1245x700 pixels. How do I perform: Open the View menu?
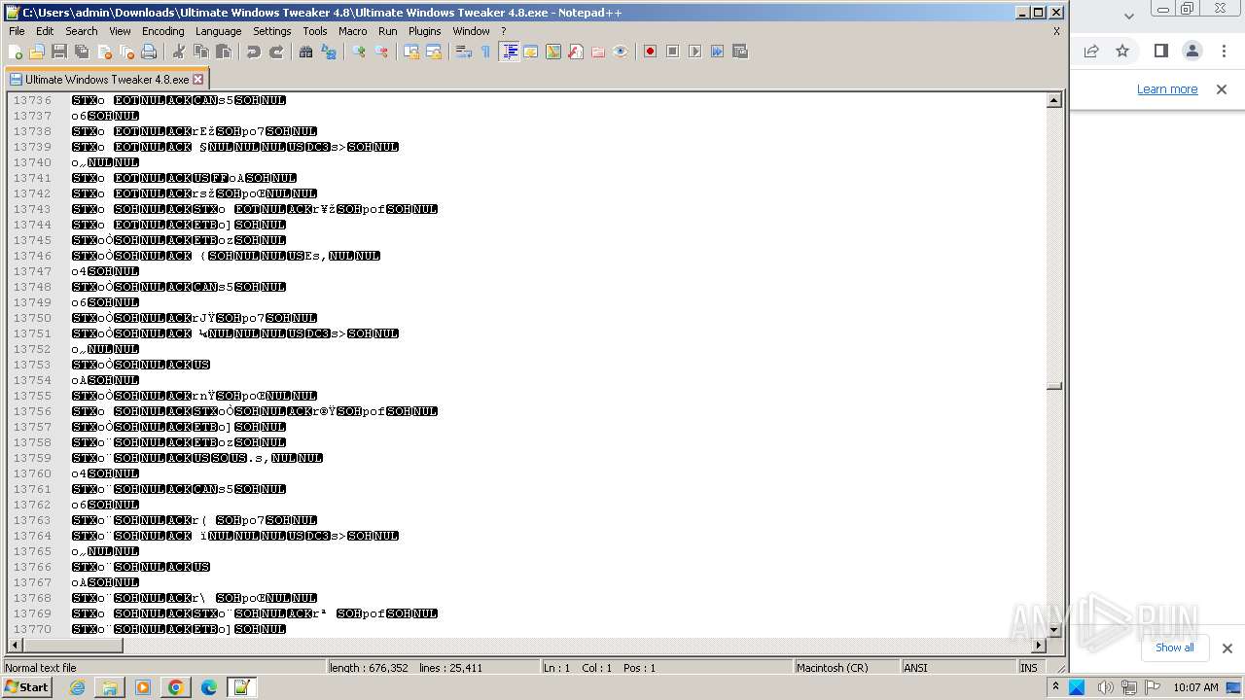tap(120, 31)
